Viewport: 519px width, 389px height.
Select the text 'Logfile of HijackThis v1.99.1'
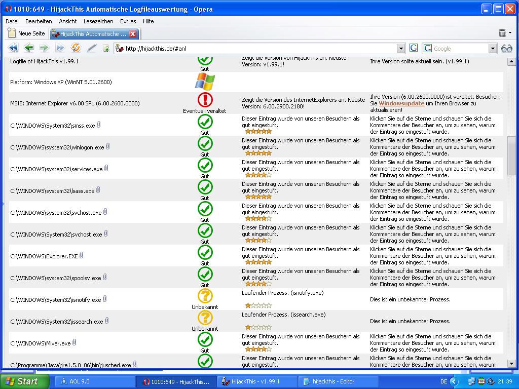[x=45, y=61]
